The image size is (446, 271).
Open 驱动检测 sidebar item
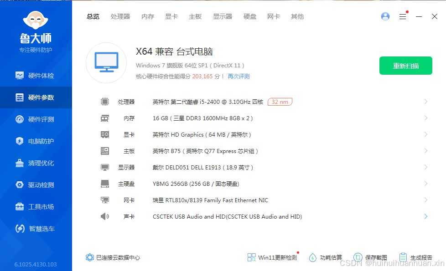coord(36,185)
